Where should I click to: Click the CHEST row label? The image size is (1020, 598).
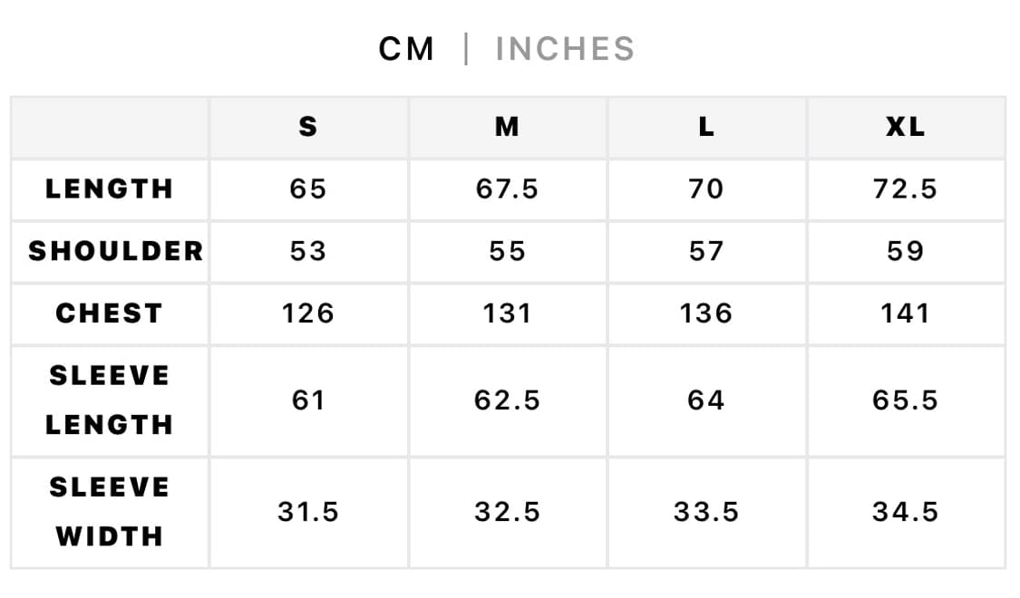(110, 313)
